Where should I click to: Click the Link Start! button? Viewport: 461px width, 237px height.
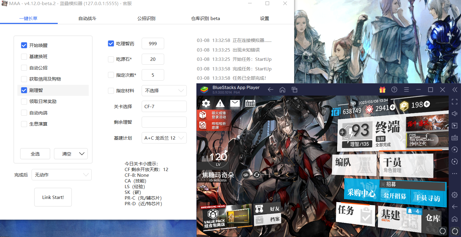[x=53, y=197]
